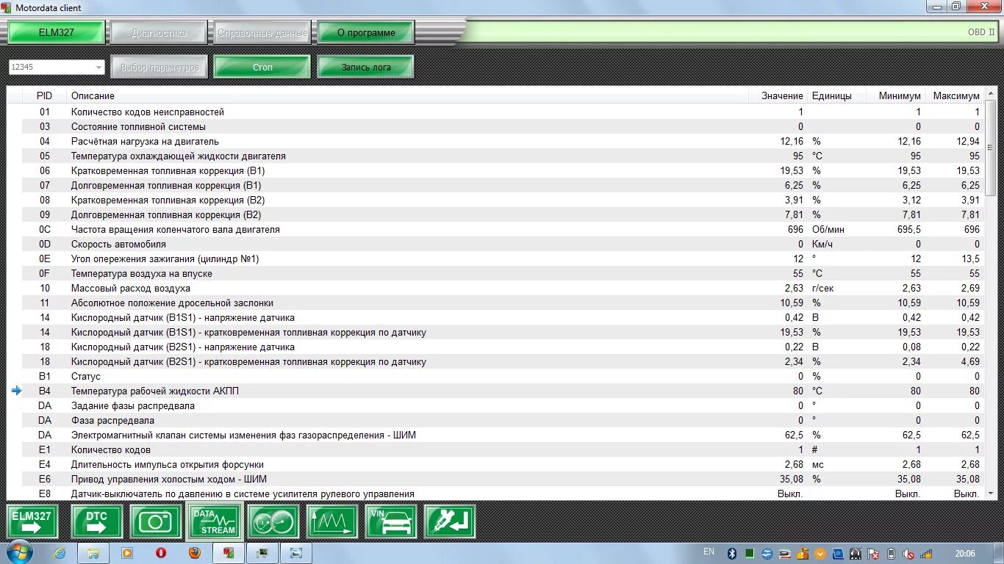Click the Стоп button
The height and width of the screenshot is (564, 1004).
click(x=262, y=67)
